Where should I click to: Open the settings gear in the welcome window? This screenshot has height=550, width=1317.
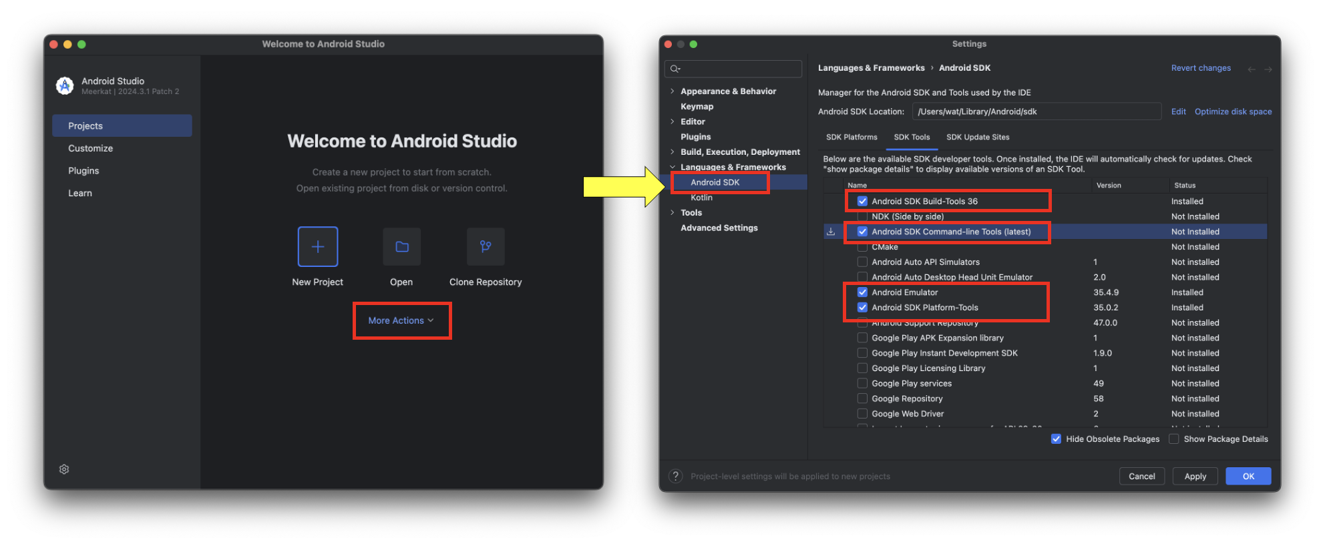(x=64, y=469)
